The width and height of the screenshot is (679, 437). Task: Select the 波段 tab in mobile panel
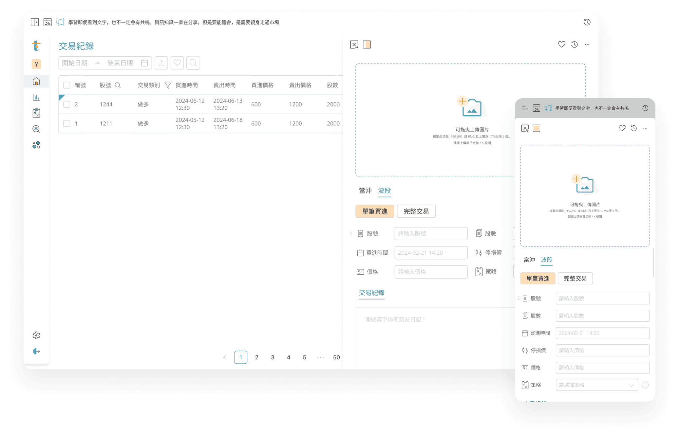tap(546, 260)
